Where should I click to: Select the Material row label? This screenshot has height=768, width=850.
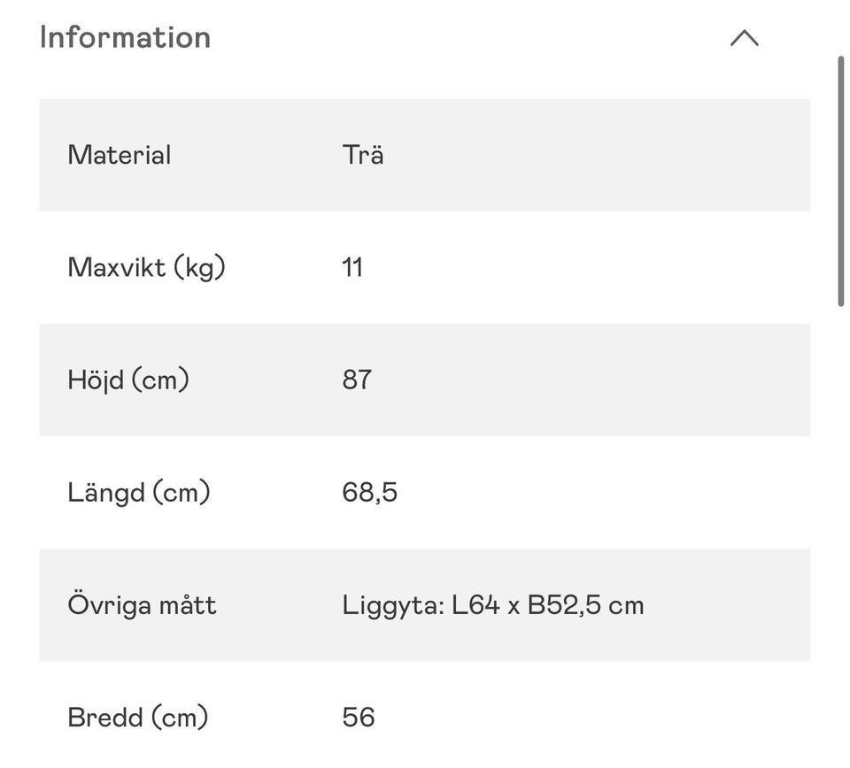[x=119, y=156]
